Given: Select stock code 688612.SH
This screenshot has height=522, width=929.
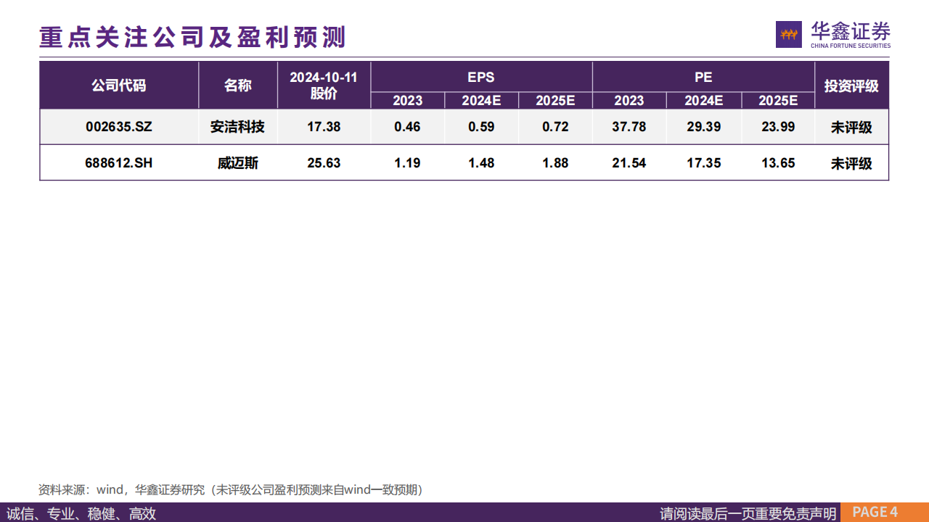Looking at the screenshot, I should (119, 163).
